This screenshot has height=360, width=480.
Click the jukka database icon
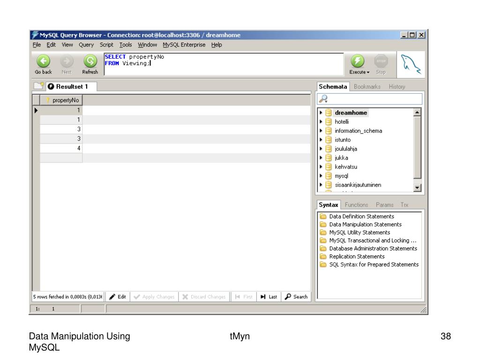click(x=329, y=157)
